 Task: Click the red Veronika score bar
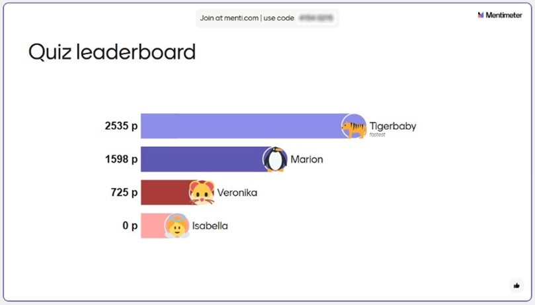pos(171,193)
